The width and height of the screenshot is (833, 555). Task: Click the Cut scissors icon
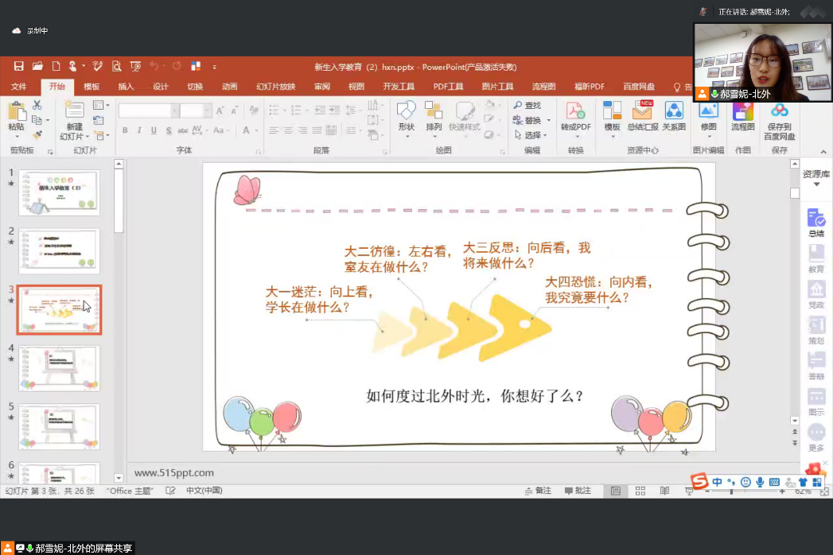click(x=37, y=105)
